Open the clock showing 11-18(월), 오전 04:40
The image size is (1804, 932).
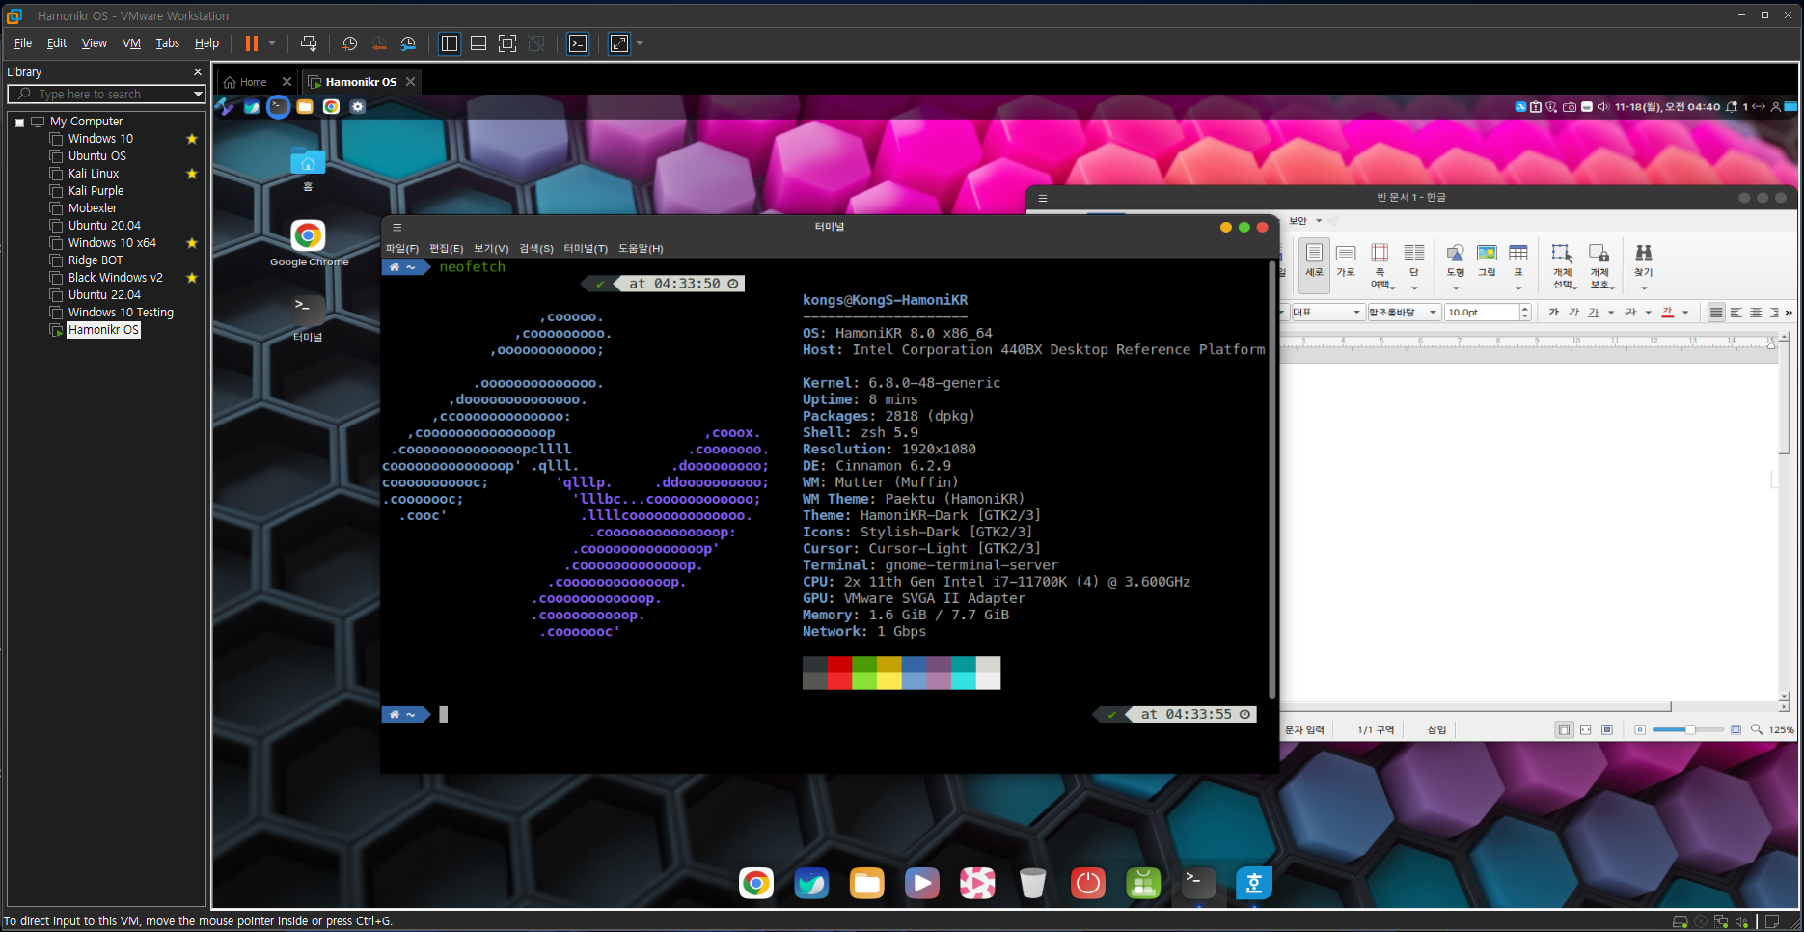(x=1667, y=107)
